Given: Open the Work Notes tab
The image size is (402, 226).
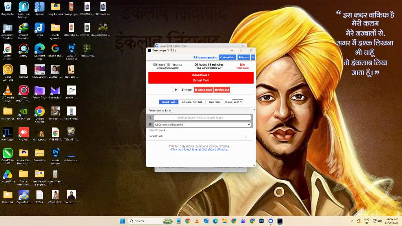Looking at the screenshot, I should pyautogui.click(x=215, y=102).
